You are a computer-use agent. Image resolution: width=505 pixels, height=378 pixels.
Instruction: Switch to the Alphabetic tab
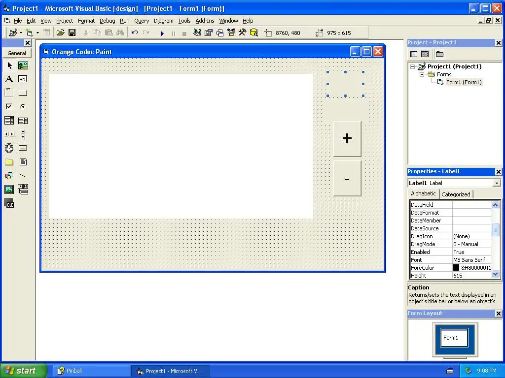tap(423, 193)
